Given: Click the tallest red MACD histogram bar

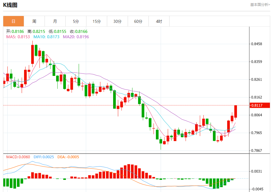Looking at the screenshot, I should [129, 171].
